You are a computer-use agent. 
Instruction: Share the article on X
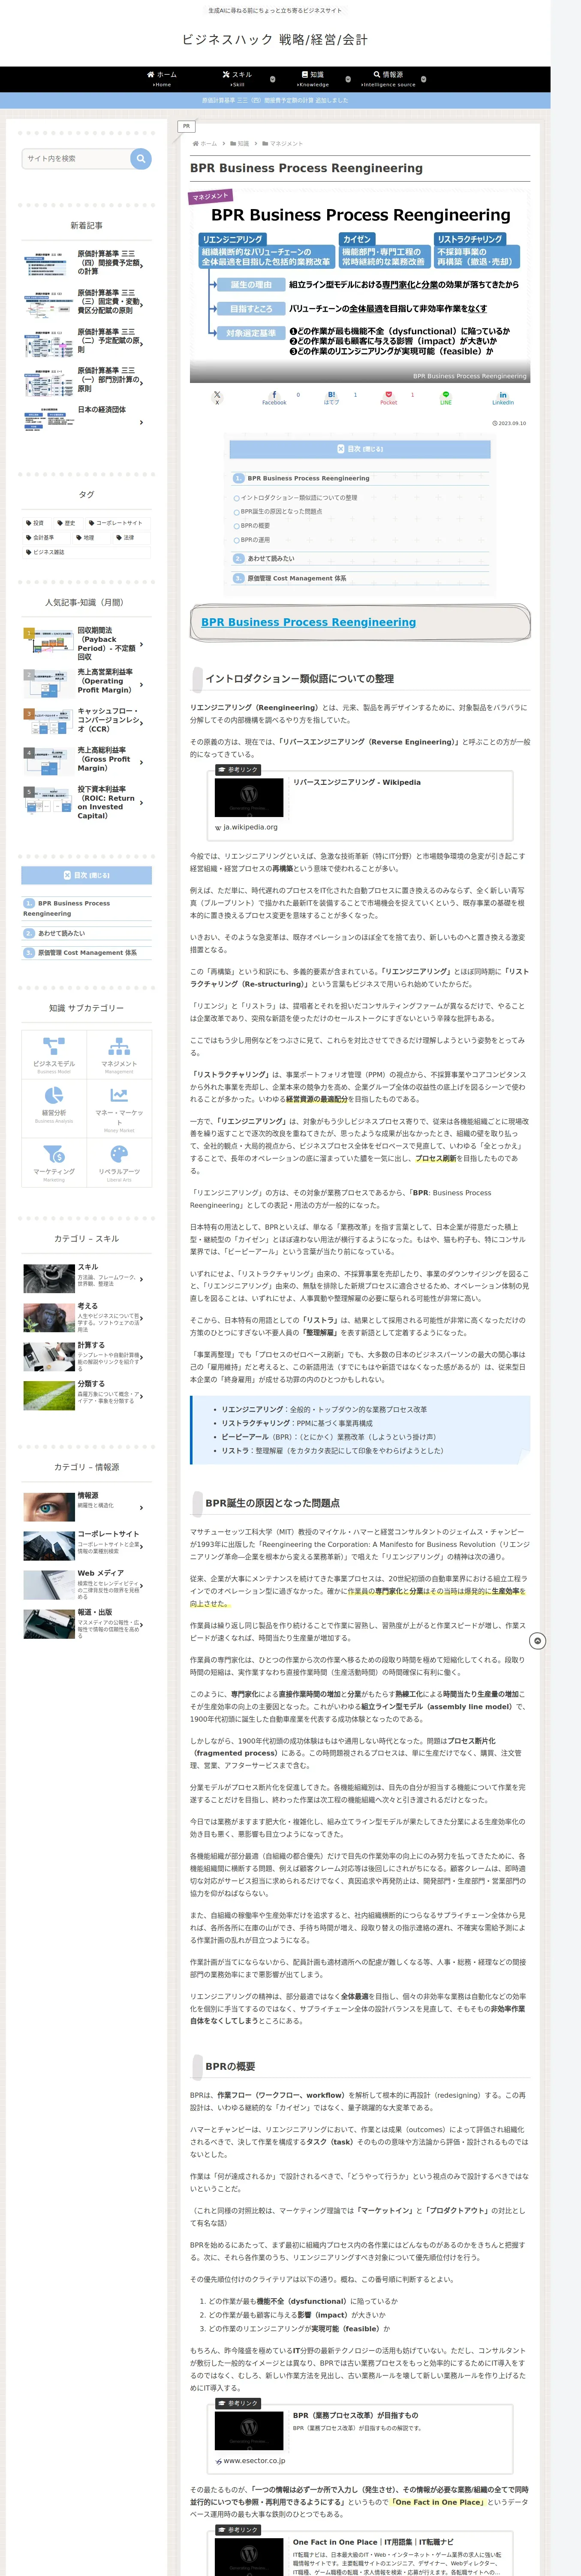click(217, 397)
